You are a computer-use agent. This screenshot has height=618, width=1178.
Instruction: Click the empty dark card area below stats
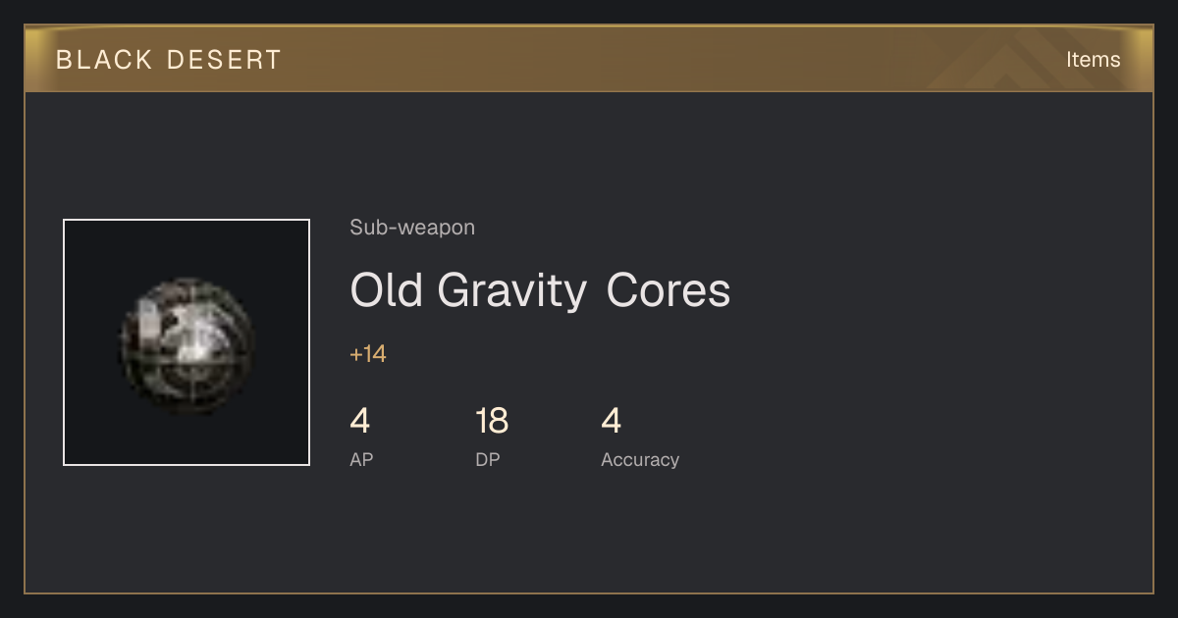tap(589, 535)
